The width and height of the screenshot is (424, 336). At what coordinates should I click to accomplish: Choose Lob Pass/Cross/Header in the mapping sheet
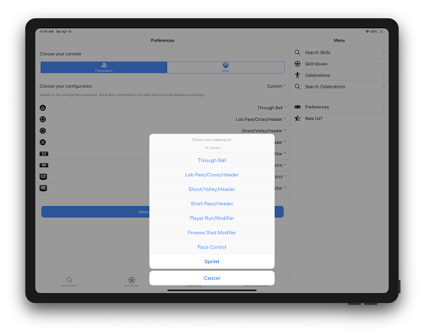pyautogui.click(x=212, y=175)
